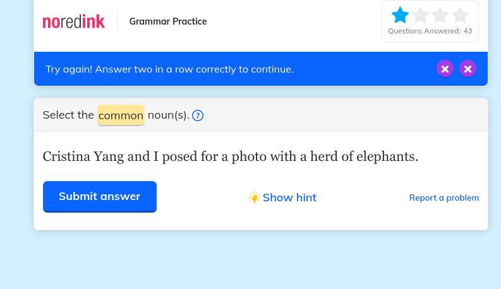Open the question mark help icon
Screen dimensions: 501x289
click(198, 115)
